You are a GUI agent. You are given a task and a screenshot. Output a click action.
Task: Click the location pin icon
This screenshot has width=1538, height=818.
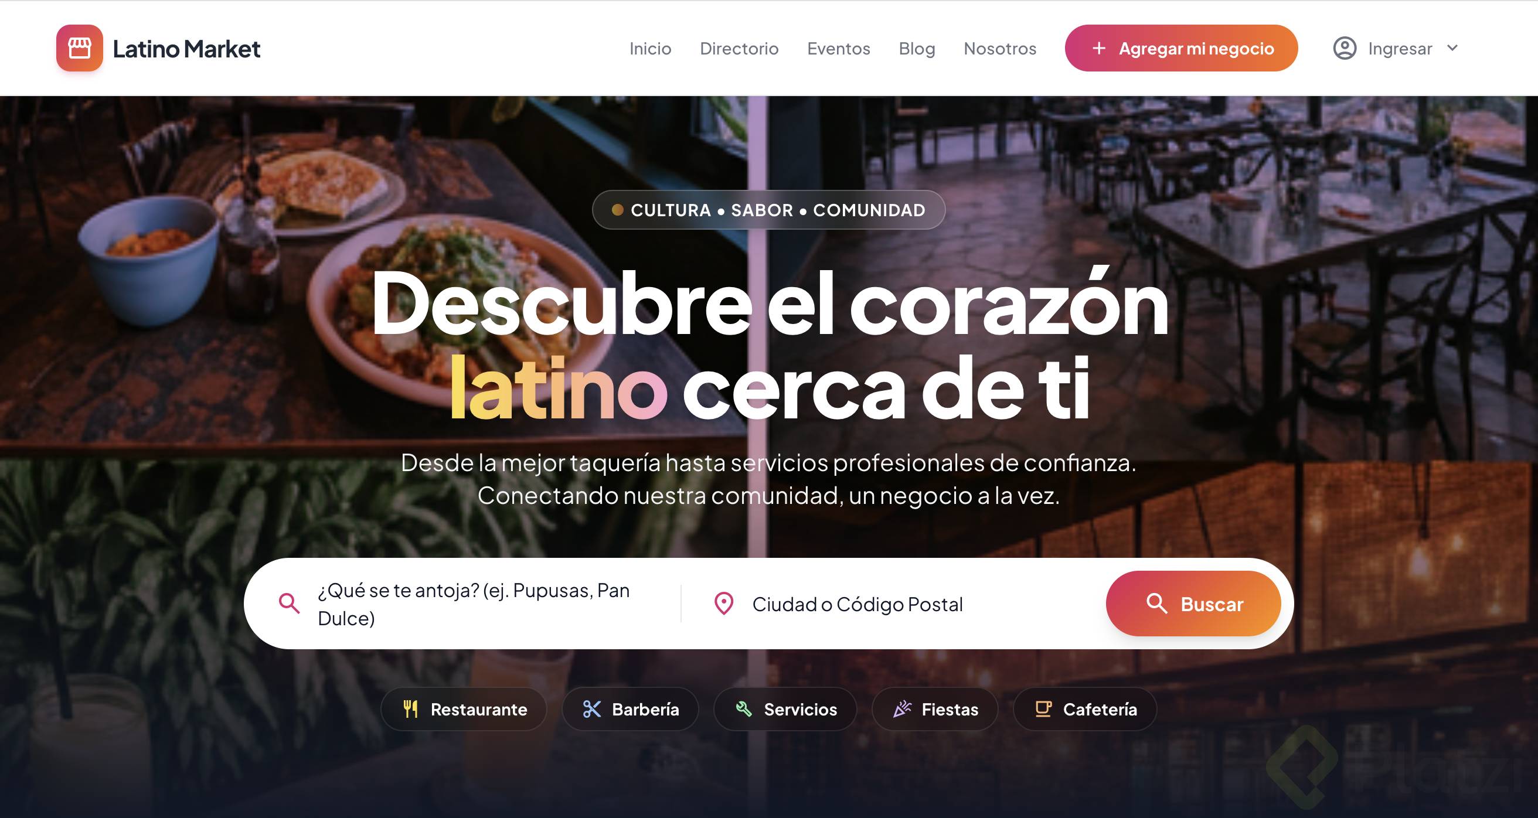(724, 604)
